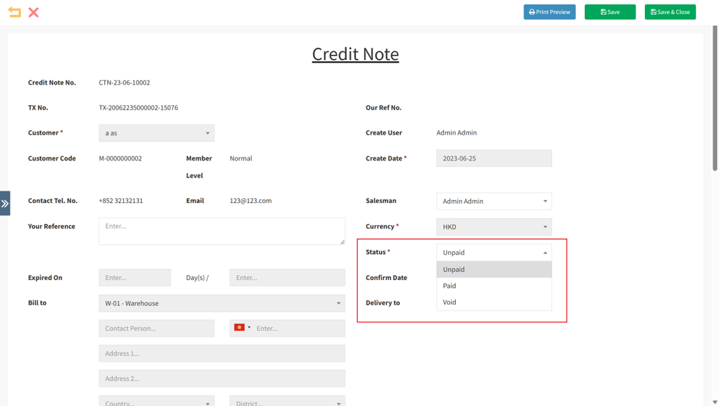Viewport: 719px width, 406px height.
Task: Click the orange back arrow icon
Action: [x=14, y=12]
